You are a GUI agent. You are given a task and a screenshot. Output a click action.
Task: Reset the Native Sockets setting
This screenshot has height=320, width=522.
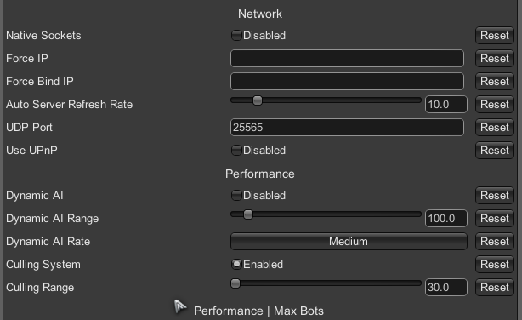click(494, 36)
